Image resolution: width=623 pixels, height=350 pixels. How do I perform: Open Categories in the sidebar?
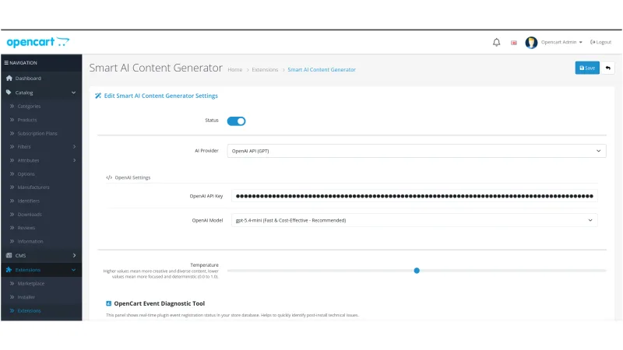[x=29, y=107]
